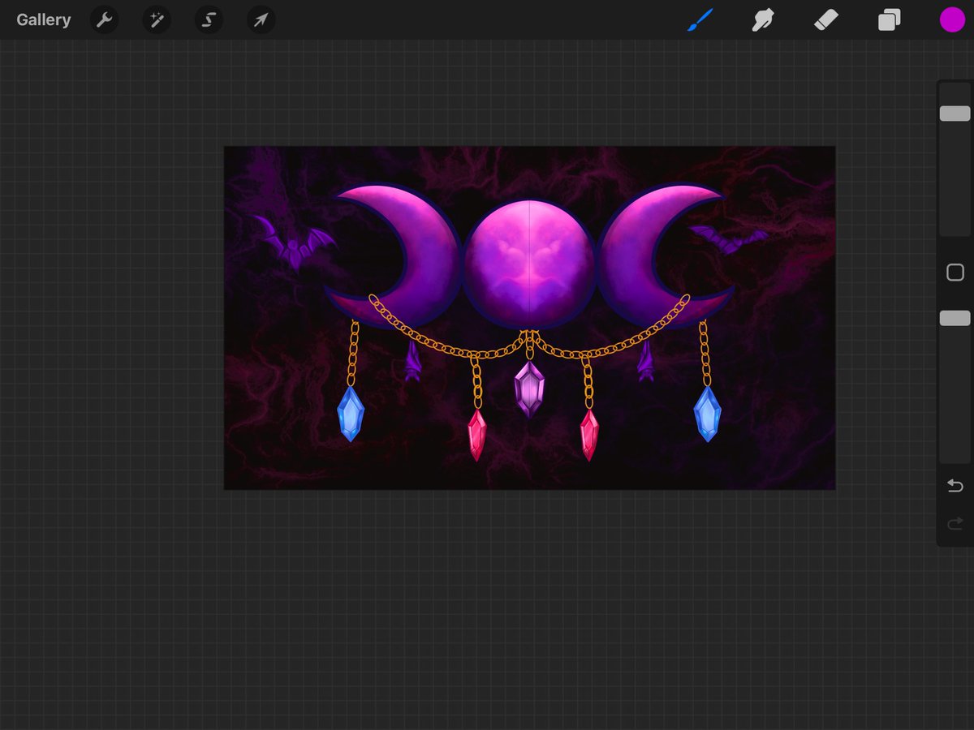
Task: Select the Smudge finger tool
Action: [762, 20]
